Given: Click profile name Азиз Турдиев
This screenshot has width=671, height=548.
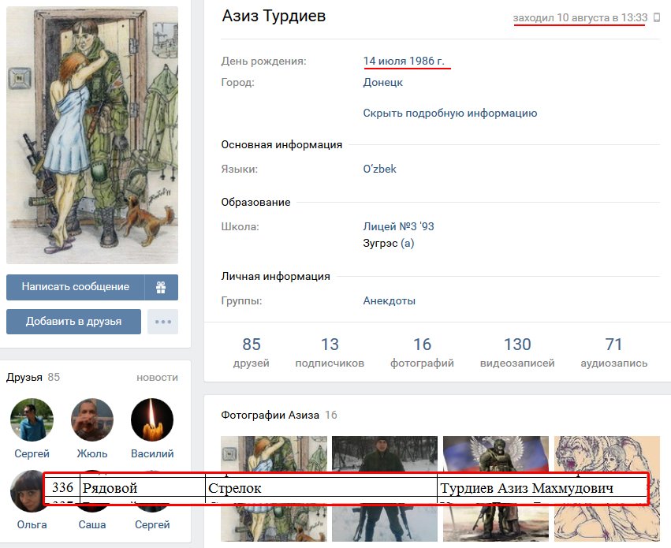Looking at the screenshot, I should [274, 17].
